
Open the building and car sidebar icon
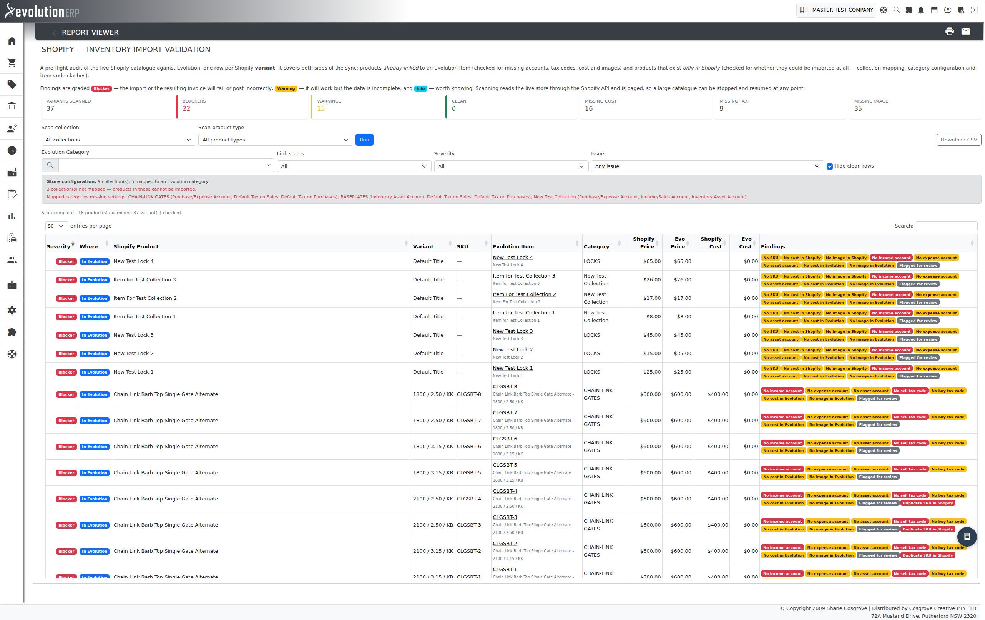pos(12,238)
